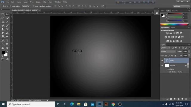Hide Layer 0 visibility eye
This screenshot has height=107, width=191.
tap(162, 66)
